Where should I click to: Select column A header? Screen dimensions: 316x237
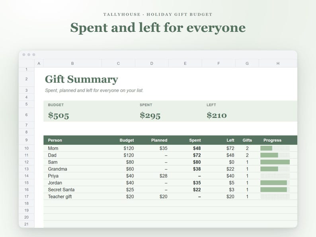click(39, 64)
